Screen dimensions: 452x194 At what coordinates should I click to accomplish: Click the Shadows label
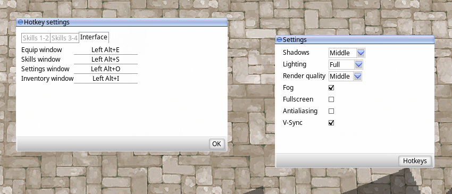[x=296, y=53]
